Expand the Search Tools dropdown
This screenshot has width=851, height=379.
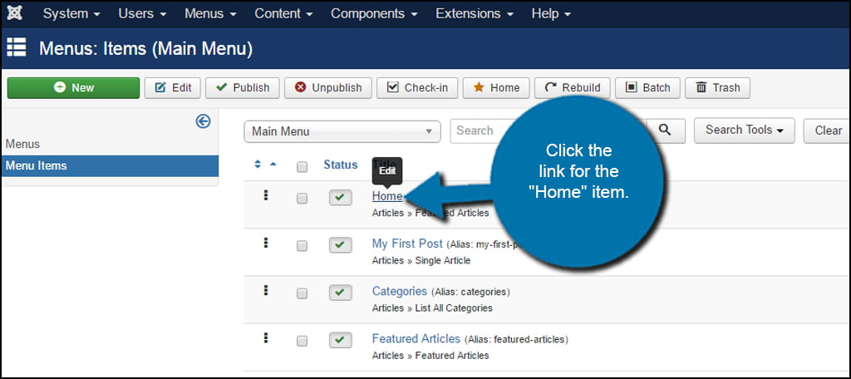coord(744,130)
